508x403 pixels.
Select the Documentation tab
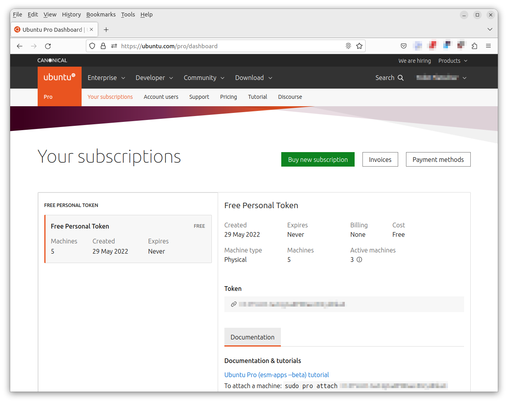pyautogui.click(x=253, y=337)
